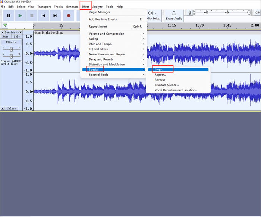Close the Outside the Pavilion track
This screenshot has width=261, height=217.
[x=3, y=32]
